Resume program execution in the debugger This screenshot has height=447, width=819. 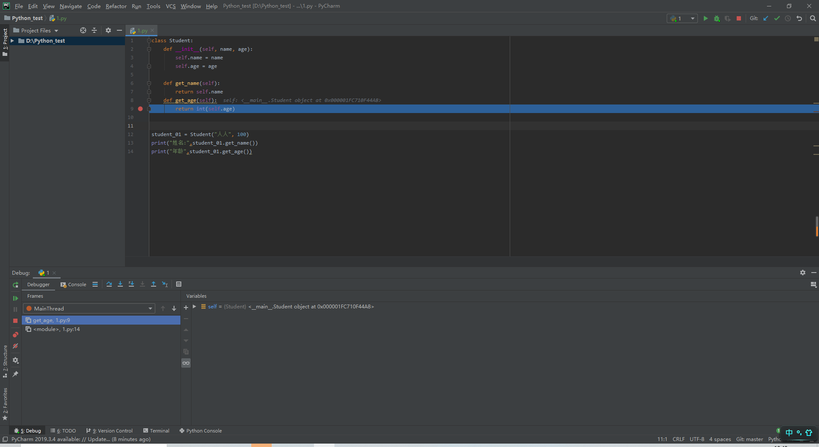(x=15, y=298)
